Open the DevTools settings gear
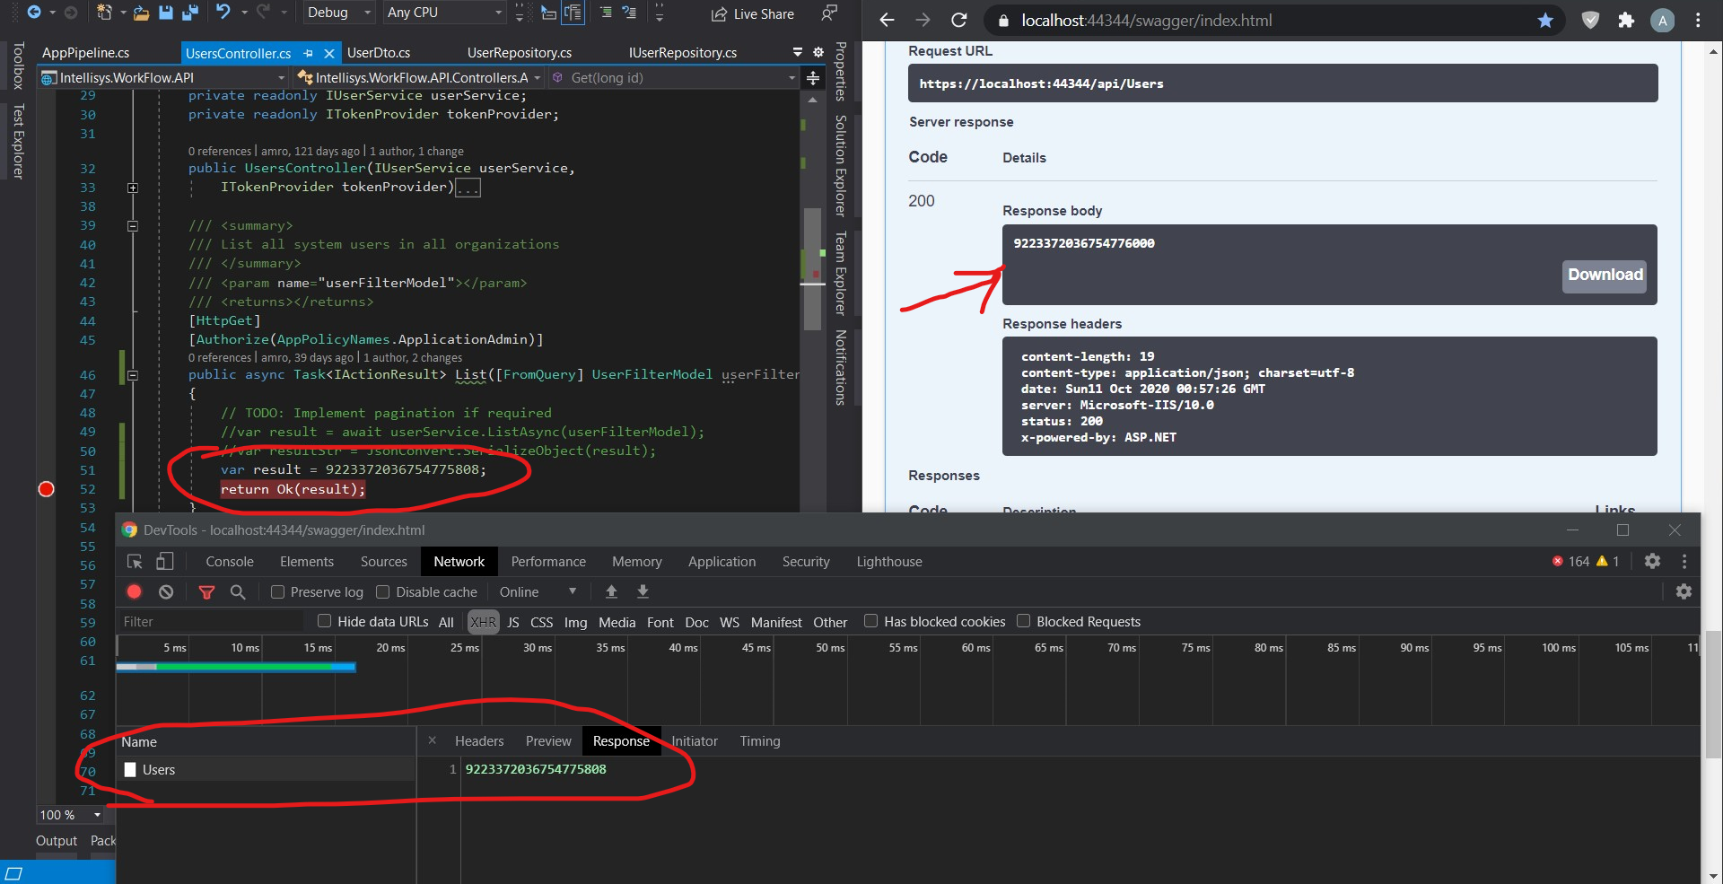The image size is (1723, 884). [x=1651, y=561]
